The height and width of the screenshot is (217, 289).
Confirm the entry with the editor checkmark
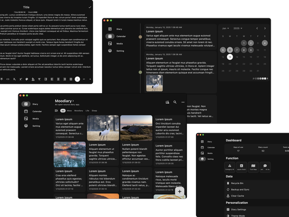[90, 7]
